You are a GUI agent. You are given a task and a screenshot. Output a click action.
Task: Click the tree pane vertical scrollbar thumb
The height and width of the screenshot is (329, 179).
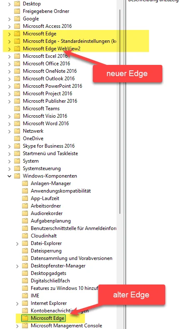pyautogui.click(x=120, y=111)
